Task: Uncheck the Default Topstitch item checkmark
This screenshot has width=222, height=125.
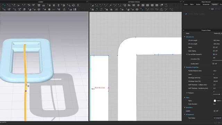Action: click(x=186, y=14)
